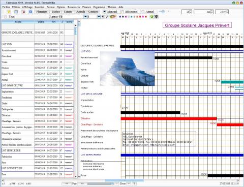Viewport: 244px width, 187px height.
Task: Click the building photo thumbnail on the chart
Action: pos(127,69)
